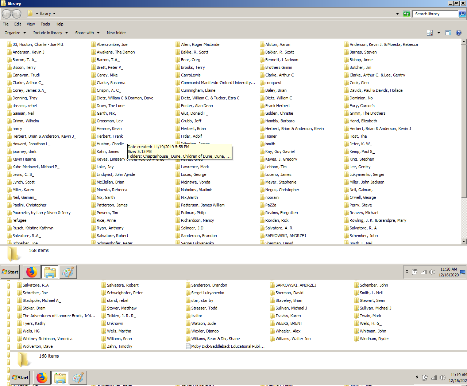Select the Rowling, J. K. & Grandpre, Mary folder
467x386 pixels.
tap(375, 220)
